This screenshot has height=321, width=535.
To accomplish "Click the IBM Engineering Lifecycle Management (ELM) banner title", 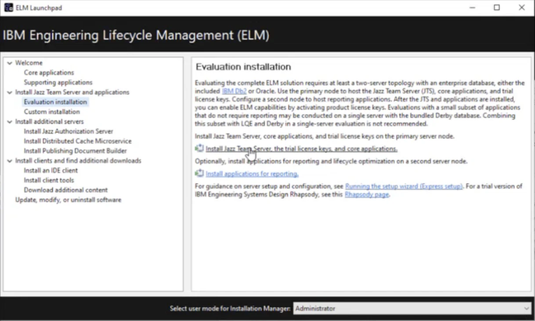I will [x=136, y=35].
